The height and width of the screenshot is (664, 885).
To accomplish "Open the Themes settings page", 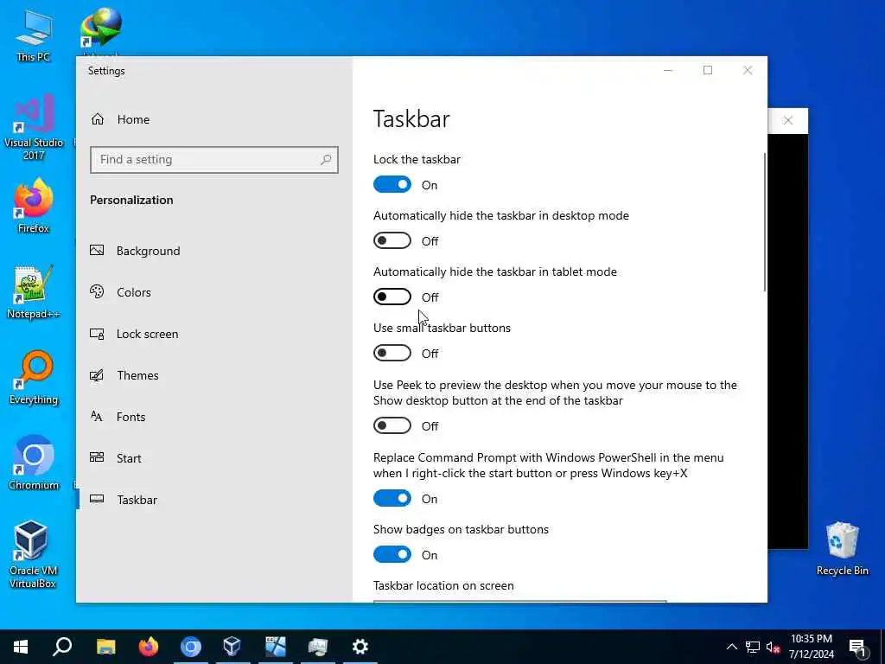I will [214, 375].
